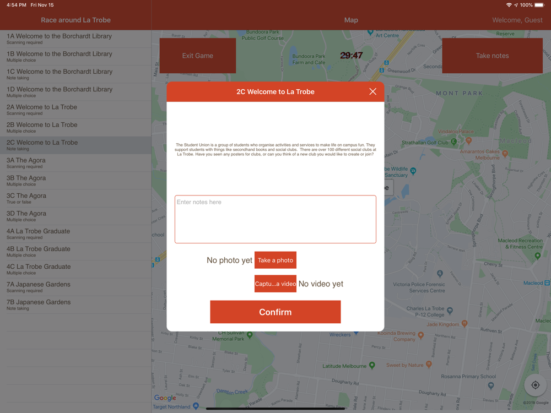Open task 4C La Trobe Graduate

coord(75,269)
